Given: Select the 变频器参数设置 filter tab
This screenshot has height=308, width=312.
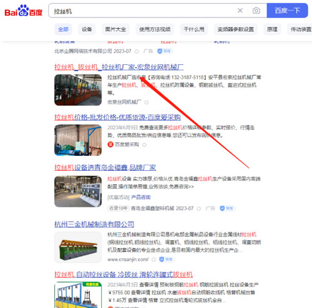Looking at the screenshot, I should click(x=235, y=29).
